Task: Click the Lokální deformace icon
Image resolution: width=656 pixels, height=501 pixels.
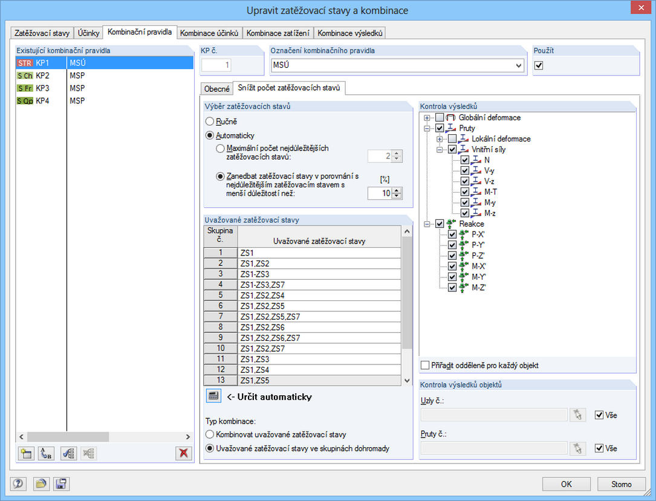Action: tap(464, 138)
